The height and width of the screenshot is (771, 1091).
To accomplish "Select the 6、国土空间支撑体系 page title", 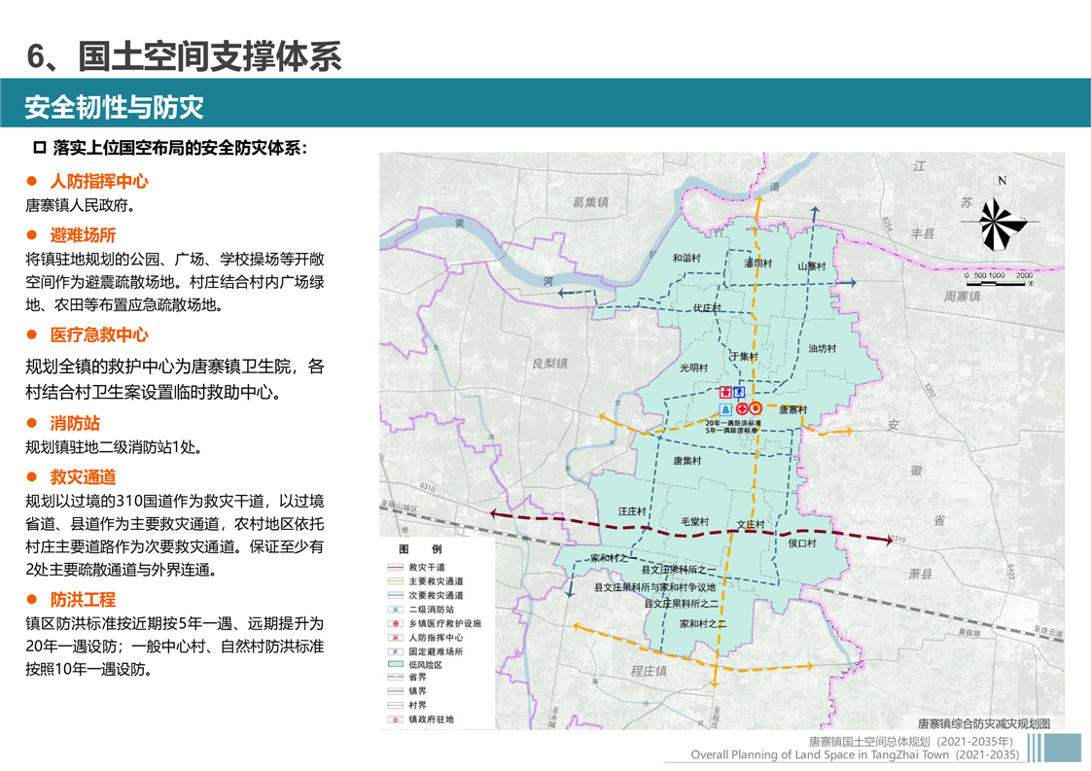I will (184, 56).
